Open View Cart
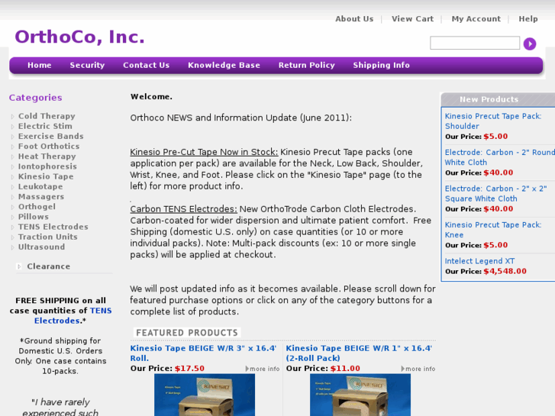The width and height of the screenshot is (555, 416). coord(412,19)
